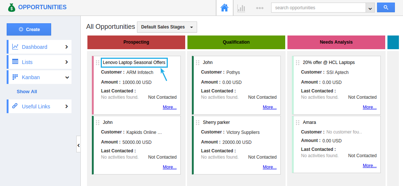This screenshot has height=186, width=403.
Task: Click the Opportunities money bag icon
Action: (x=11, y=7)
